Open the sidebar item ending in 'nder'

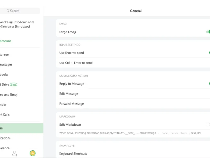tap(22, 105)
